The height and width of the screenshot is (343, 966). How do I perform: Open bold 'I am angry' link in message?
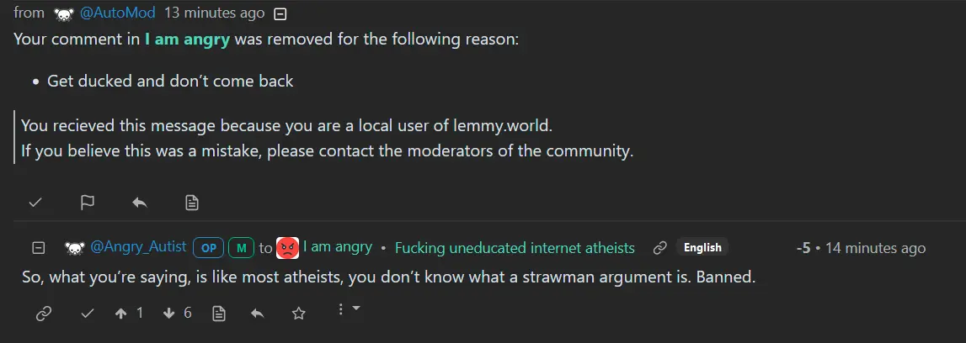(187, 40)
